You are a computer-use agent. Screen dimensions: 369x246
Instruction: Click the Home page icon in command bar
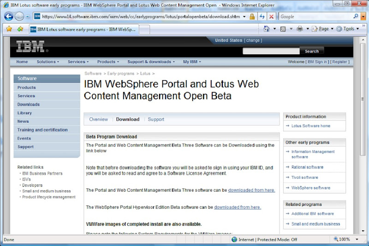click(267, 29)
